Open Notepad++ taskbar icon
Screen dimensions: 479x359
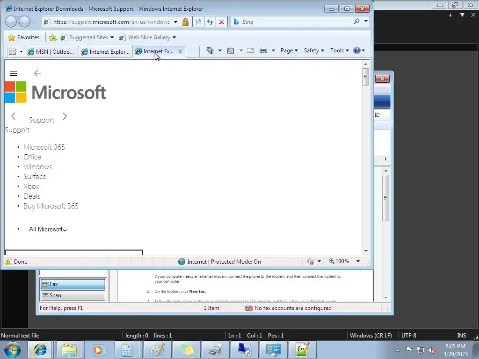click(x=302, y=350)
